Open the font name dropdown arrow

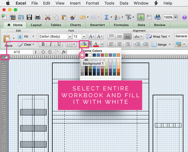[x=70, y=36]
